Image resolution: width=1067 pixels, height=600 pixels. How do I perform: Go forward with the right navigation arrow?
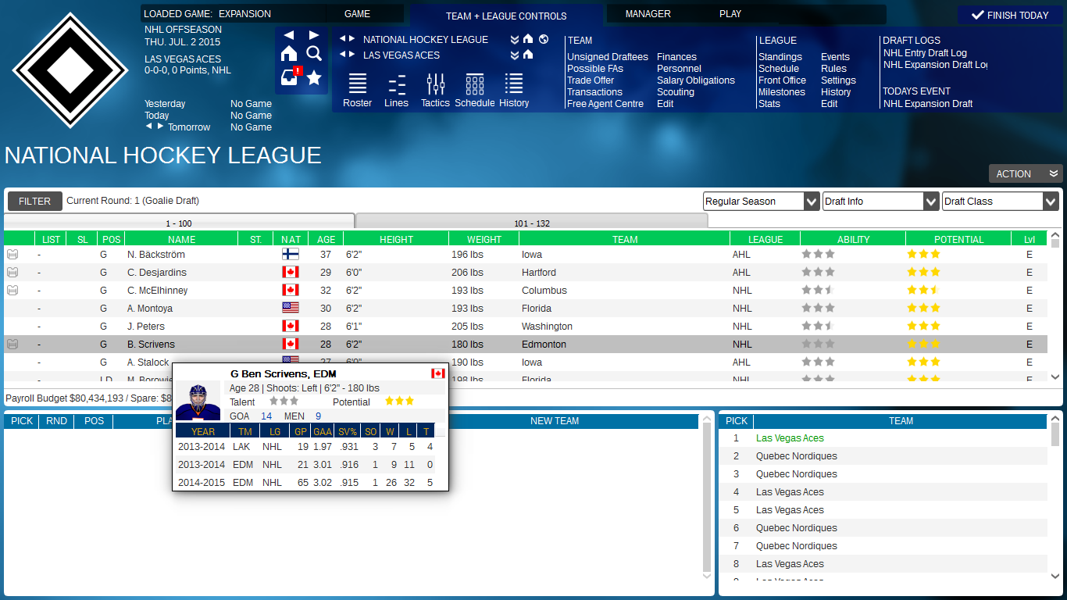coord(314,35)
